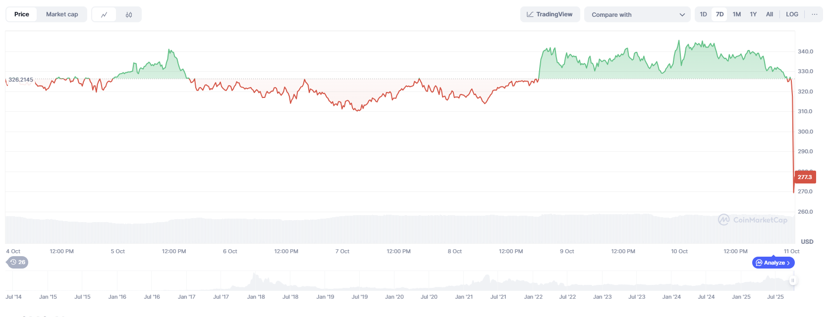The width and height of the screenshot is (829, 317).
Task: Select the 7D time range
Action: click(719, 14)
